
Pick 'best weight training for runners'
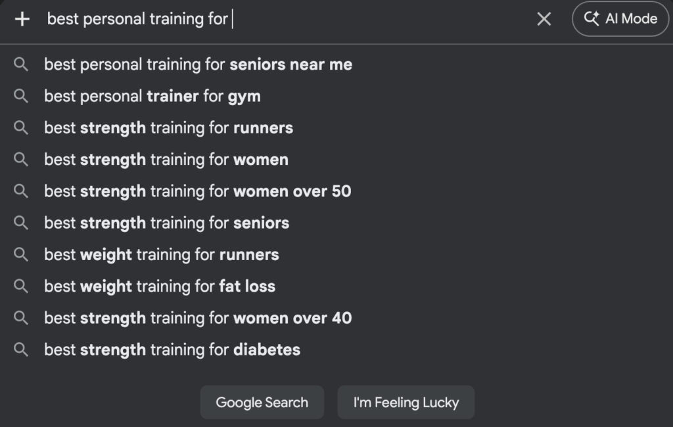162,254
